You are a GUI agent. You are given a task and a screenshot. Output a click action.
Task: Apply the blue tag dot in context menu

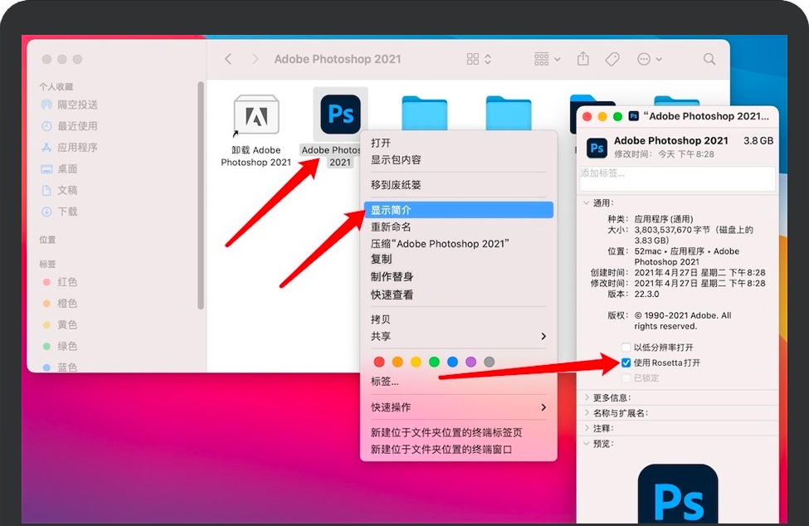coord(452,362)
